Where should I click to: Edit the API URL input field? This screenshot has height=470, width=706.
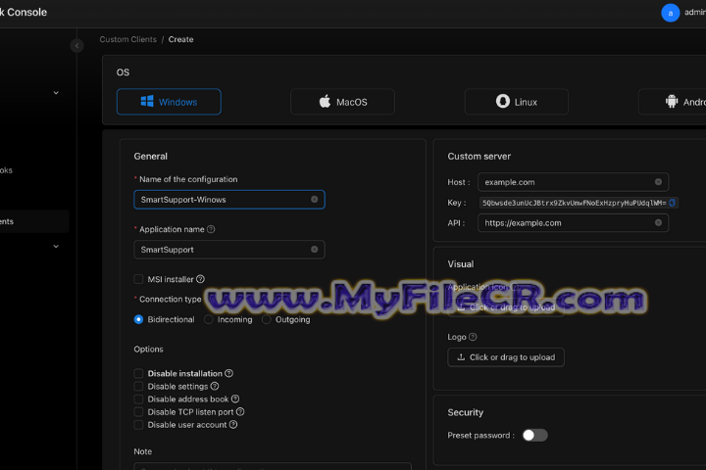point(574,222)
